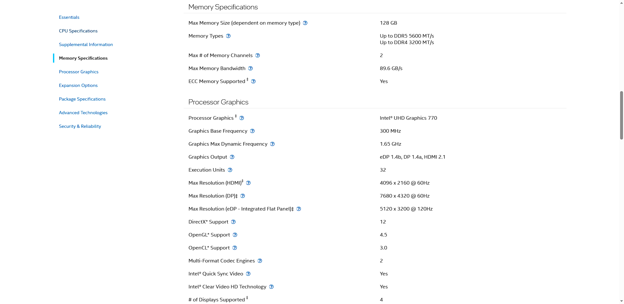Click the page vertical scrollbar thumb
This screenshot has width=624, height=304.
(621, 116)
